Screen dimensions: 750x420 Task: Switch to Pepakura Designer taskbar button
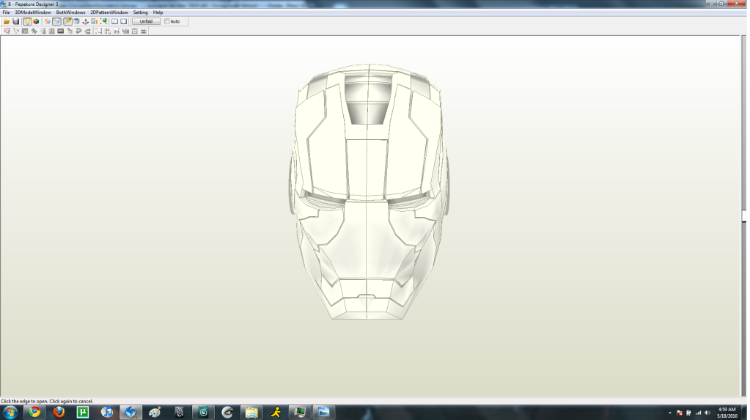pyautogui.click(x=130, y=413)
